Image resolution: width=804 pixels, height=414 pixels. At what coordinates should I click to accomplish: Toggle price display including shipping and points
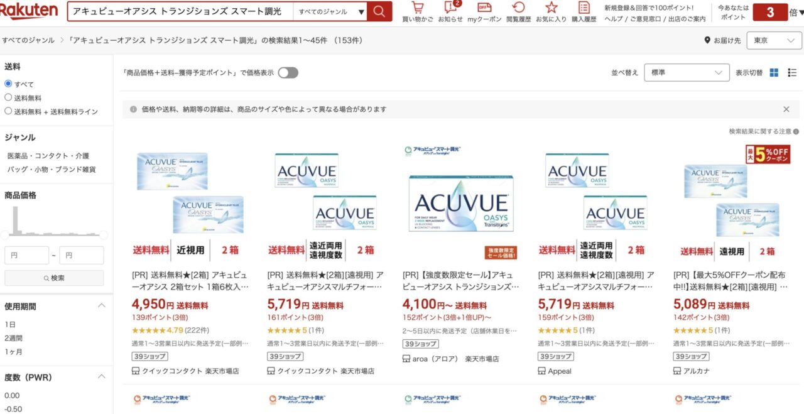click(x=288, y=73)
